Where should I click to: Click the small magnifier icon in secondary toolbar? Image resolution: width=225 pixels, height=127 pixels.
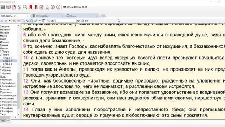point(49,21)
